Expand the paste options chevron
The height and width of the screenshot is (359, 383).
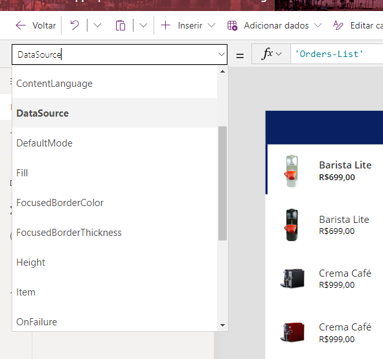[x=143, y=25]
